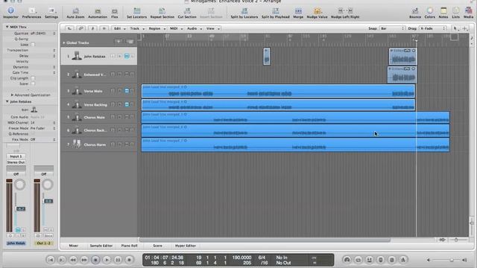Click the tempo field showing 190.0000

point(241,258)
